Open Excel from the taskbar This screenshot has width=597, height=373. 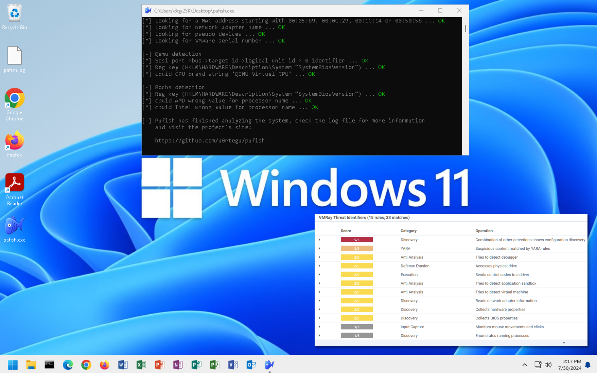coord(141,365)
